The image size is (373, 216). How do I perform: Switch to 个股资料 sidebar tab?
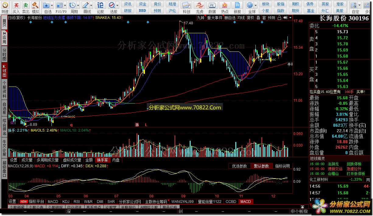[4, 90]
